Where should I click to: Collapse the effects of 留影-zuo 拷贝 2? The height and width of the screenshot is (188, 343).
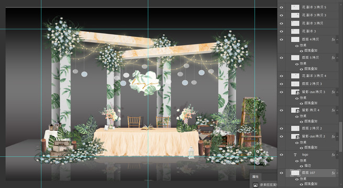[x=337, y=136]
